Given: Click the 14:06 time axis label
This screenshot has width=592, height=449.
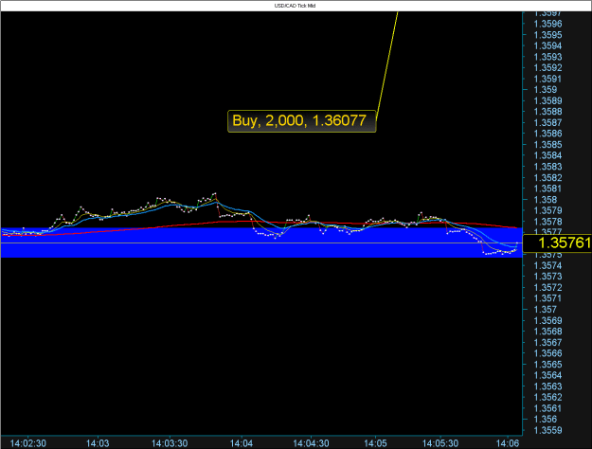Looking at the screenshot, I should tap(508, 443).
